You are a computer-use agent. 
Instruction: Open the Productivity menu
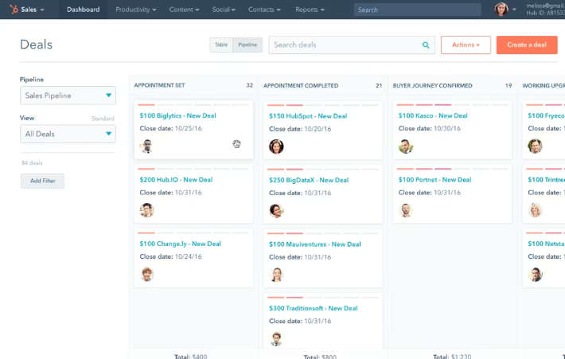(x=136, y=10)
